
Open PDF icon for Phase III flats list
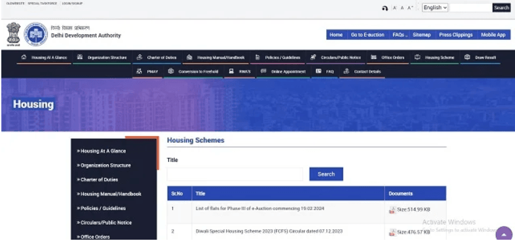(x=392, y=210)
